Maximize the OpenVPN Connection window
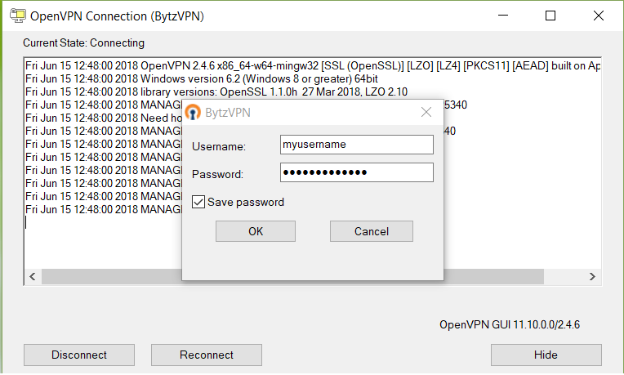This screenshot has width=624, height=375. (x=550, y=16)
